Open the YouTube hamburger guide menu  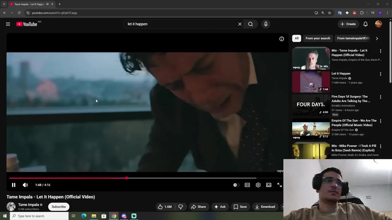pos(8,24)
